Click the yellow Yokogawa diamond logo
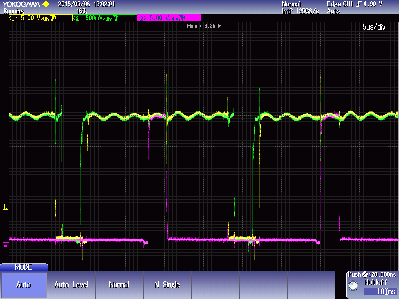Image resolution: width=399 pixels, height=299 pixels. coord(46,4)
